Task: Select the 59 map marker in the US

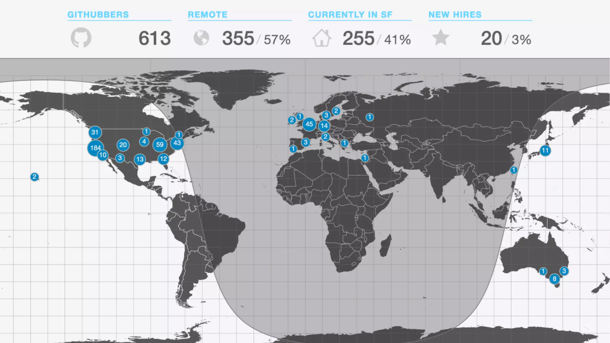Action: (x=160, y=145)
